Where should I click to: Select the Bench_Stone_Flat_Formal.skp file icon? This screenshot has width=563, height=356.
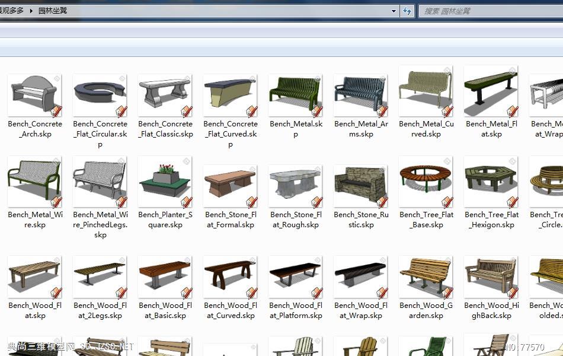pos(230,186)
